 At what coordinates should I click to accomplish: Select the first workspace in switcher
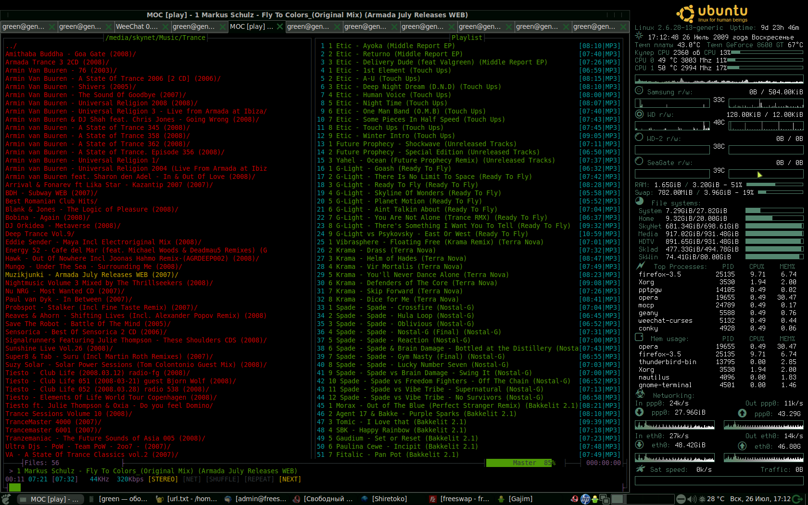618,499
